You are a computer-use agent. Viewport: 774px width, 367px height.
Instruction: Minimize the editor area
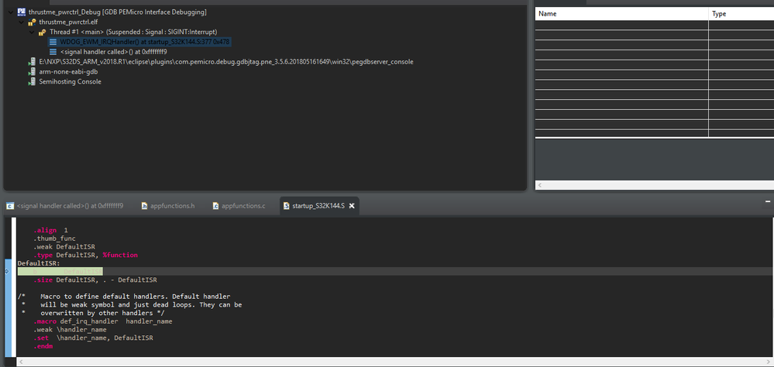pos(768,202)
